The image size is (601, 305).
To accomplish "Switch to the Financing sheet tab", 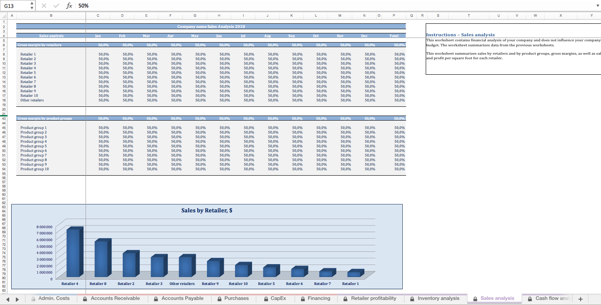I will [x=316, y=298].
